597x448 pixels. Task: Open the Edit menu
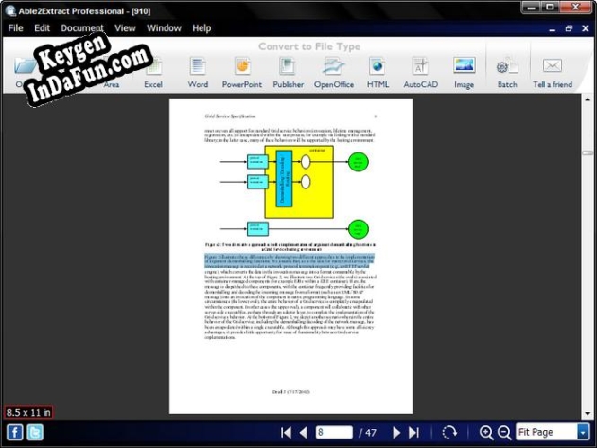tap(42, 28)
